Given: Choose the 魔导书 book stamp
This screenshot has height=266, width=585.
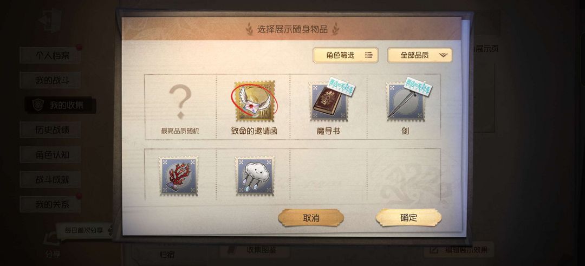Looking at the screenshot, I should coord(328,107).
